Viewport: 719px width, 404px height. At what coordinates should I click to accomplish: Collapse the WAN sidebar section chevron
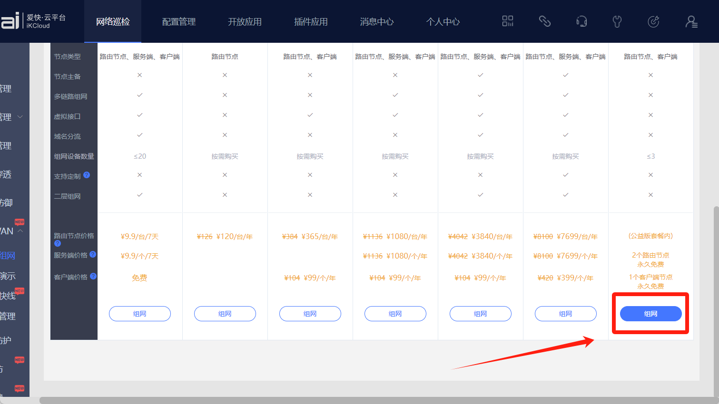click(x=20, y=231)
